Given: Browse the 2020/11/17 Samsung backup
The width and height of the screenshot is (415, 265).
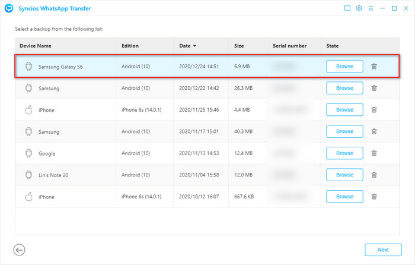Looking at the screenshot, I should point(344,131).
